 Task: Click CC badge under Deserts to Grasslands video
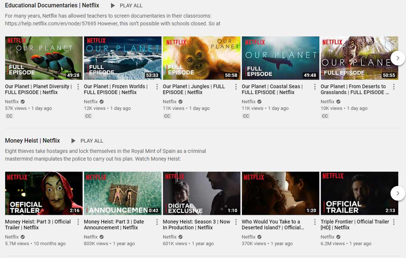[x=325, y=116]
